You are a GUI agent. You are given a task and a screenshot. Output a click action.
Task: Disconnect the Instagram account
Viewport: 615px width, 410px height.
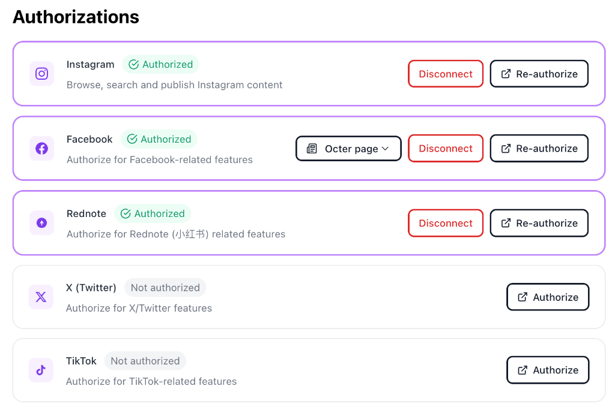pyautogui.click(x=446, y=74)
